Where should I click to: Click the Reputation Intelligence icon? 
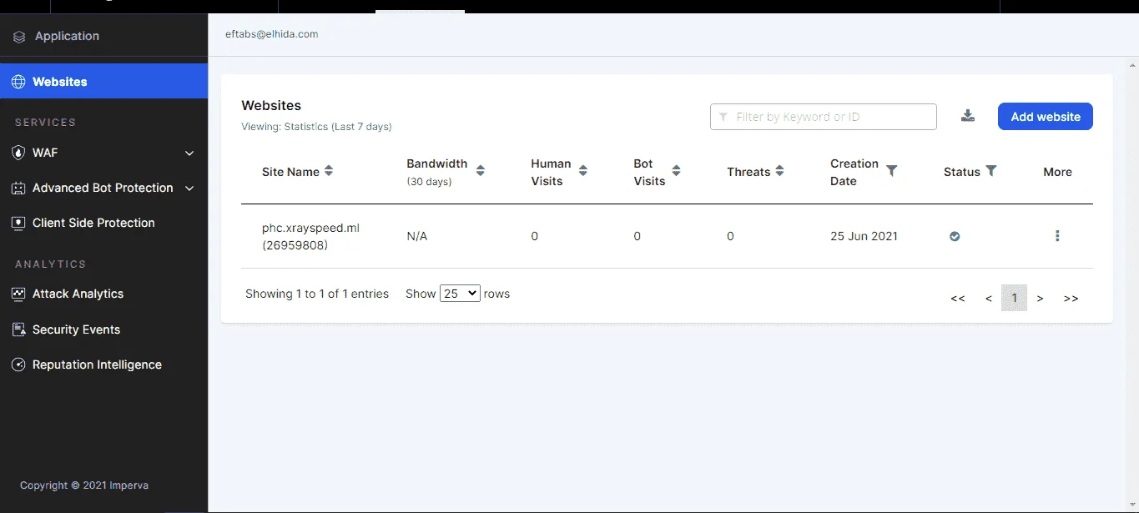point(18,365)
